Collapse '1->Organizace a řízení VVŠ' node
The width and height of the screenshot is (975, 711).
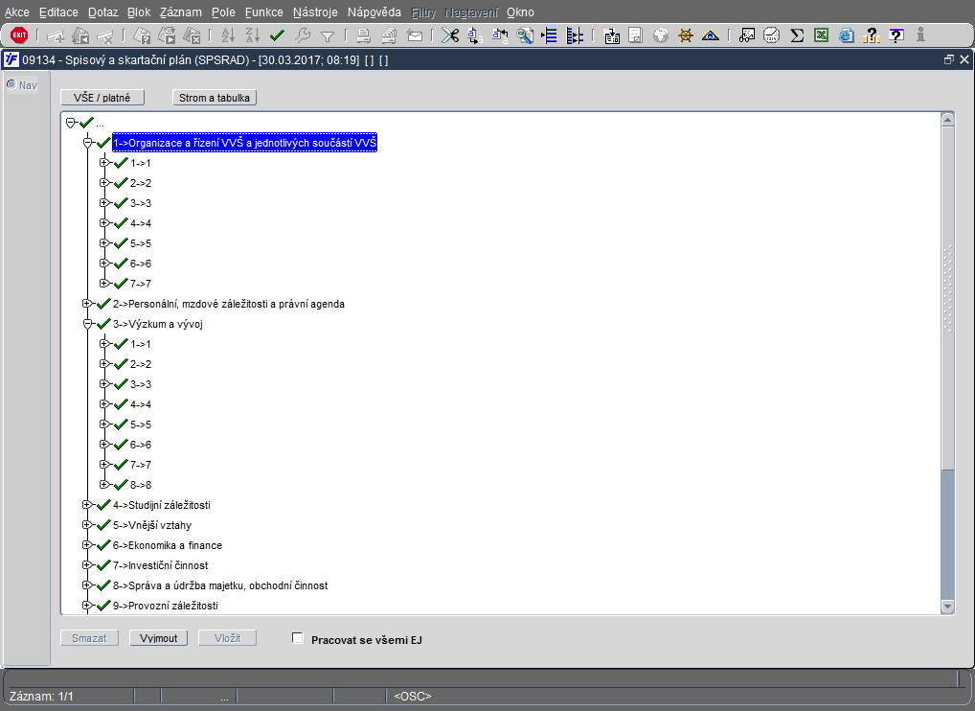tap(88, 143)
